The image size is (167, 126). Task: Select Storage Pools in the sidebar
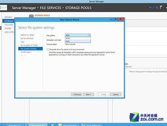pyautogui.click(x=9, y=21)
